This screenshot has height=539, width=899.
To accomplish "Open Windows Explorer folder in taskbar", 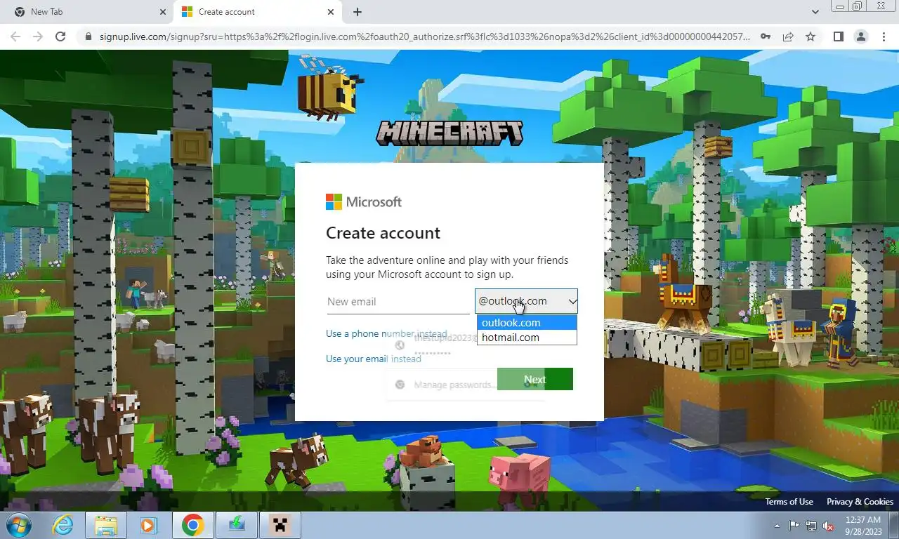I will click(x=106, y=525).
